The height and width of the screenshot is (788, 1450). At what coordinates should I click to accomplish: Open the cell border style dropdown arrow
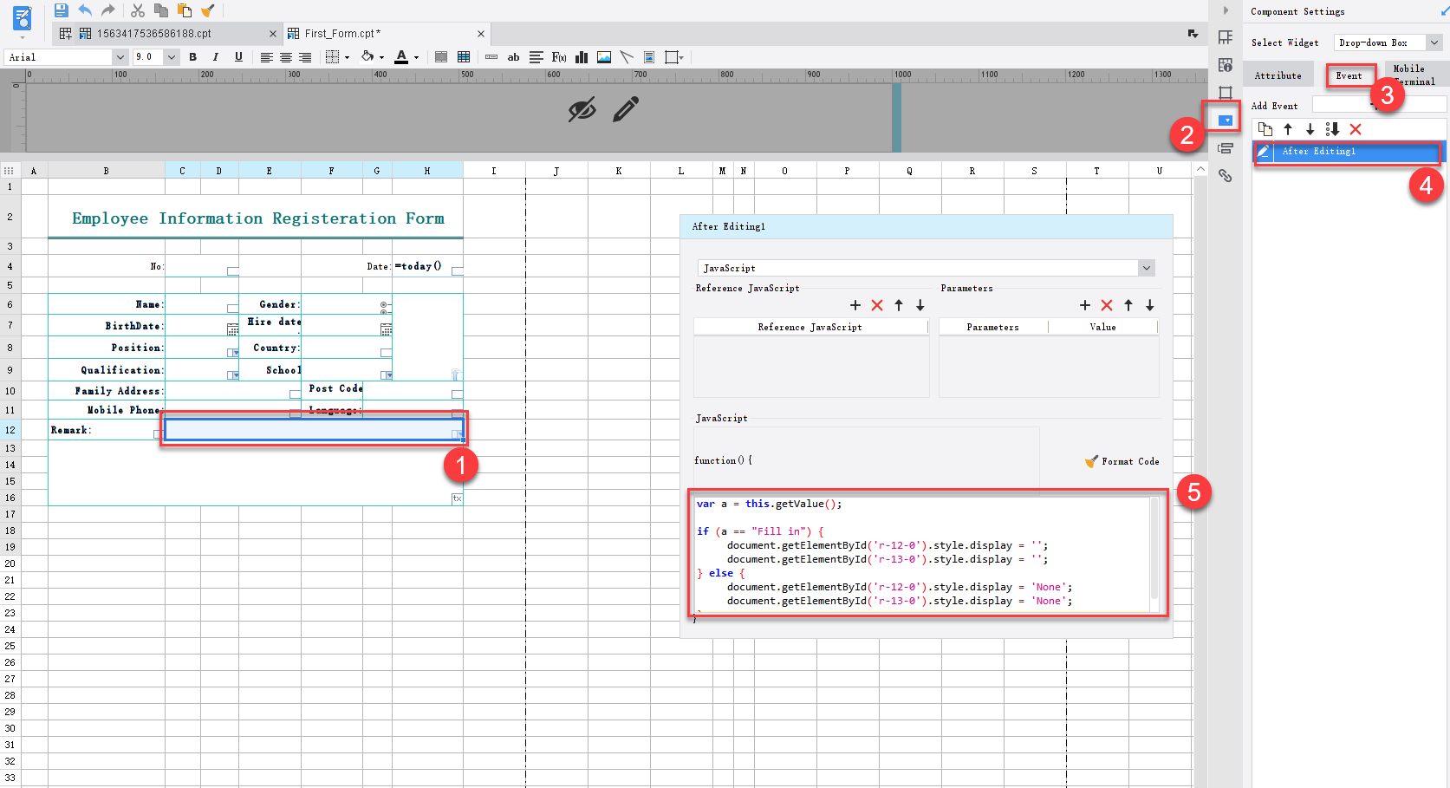(347, 58)
